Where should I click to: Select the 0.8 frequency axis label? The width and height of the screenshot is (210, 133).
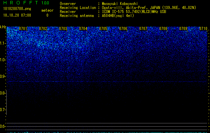click(3, 93)
